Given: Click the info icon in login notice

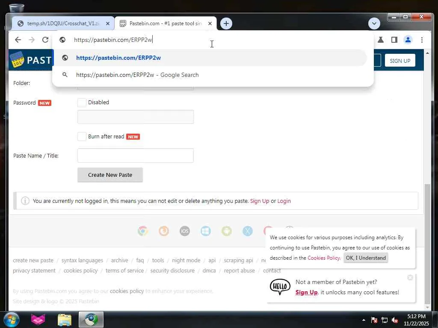Looking at the screenshot, I should [x=25, y=201].
